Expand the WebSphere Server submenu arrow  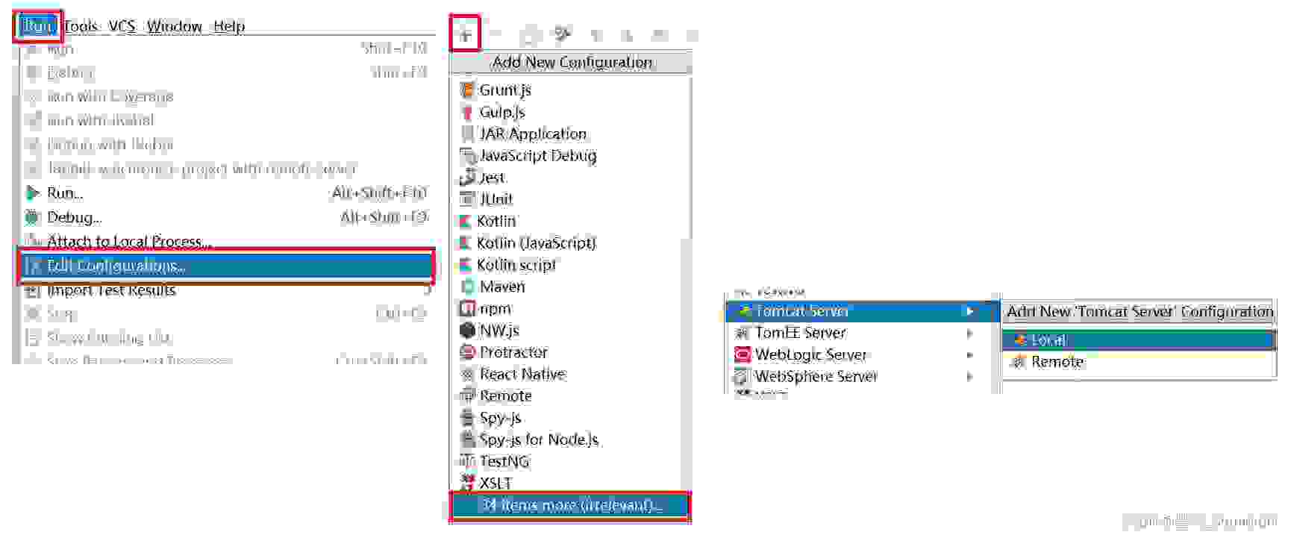969,377
